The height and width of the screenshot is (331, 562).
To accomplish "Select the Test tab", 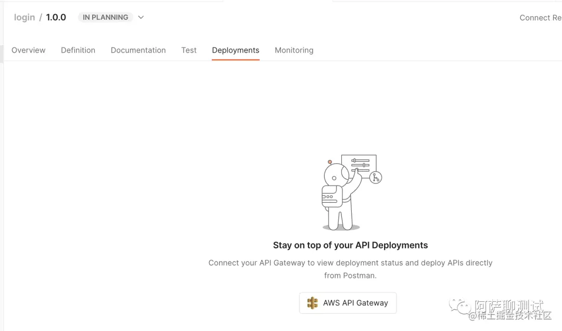I will click(x=188, y=50).
